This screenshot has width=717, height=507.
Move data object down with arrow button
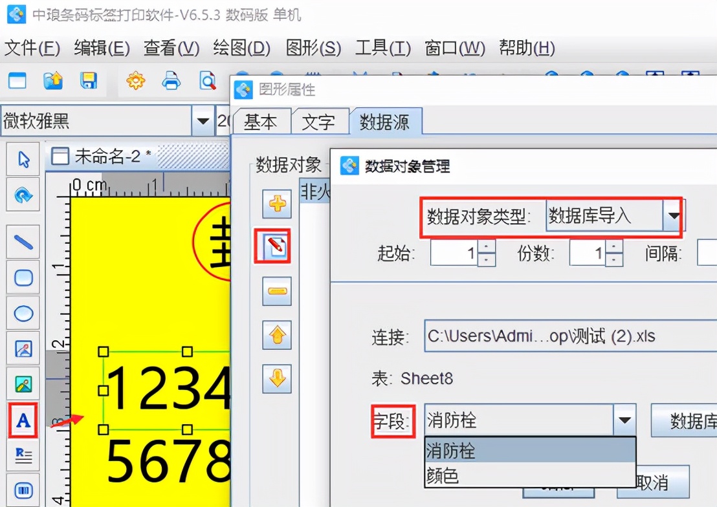pos(277,378)
